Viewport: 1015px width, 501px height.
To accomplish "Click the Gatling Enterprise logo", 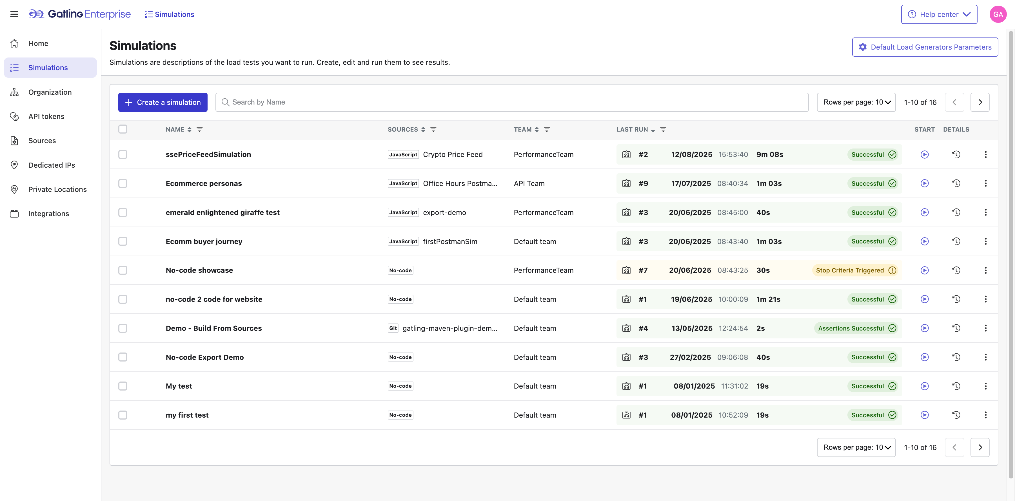I will 80,14.
